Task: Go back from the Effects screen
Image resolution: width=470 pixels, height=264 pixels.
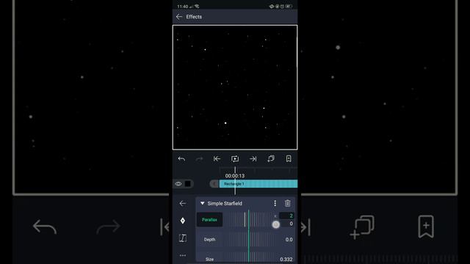Action: pos(179,17)
